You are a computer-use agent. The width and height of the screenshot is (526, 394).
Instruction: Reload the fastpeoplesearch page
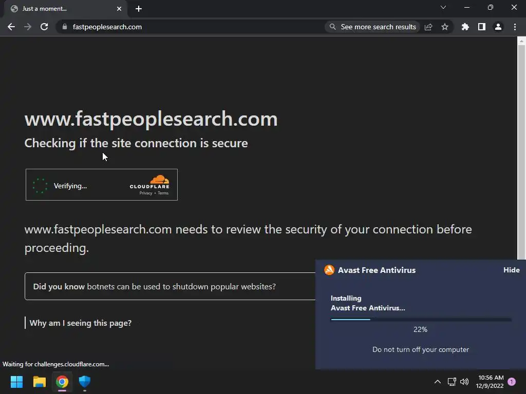pos(44,27)
